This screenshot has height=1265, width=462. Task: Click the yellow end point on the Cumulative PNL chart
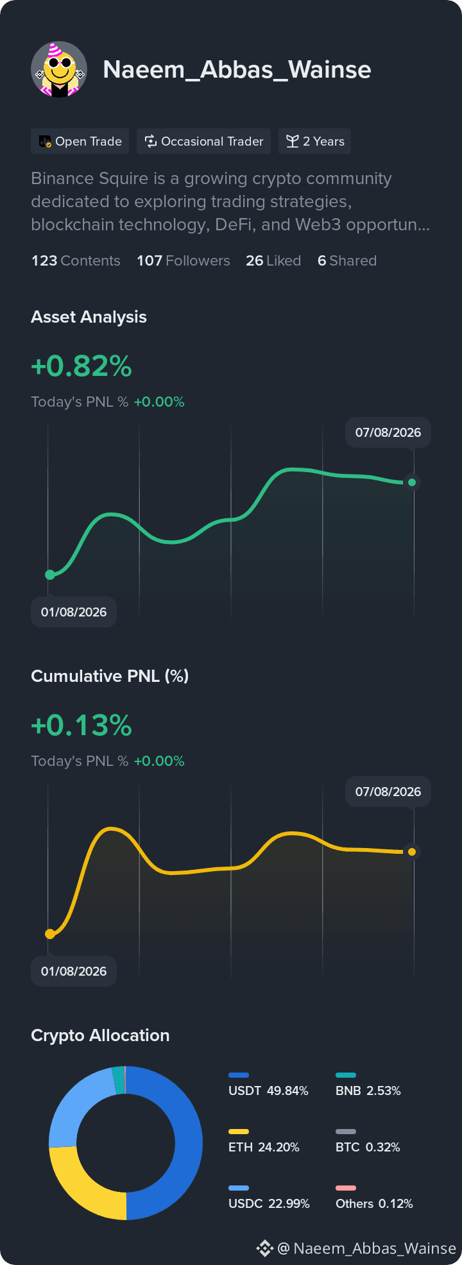point(412,852)
